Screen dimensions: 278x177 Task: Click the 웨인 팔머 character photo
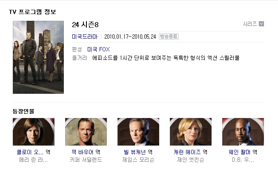(x=243, y=132)
